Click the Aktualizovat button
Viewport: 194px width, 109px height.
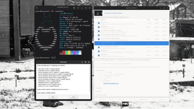coord(143,99)
